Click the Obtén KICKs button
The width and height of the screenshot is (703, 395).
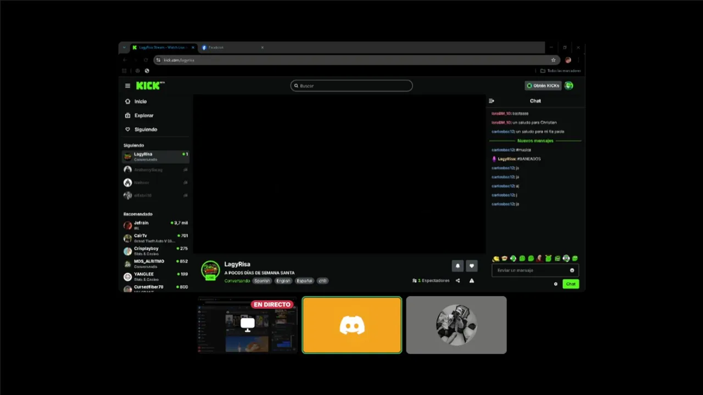pyautogui.click(x=543, y=86)
